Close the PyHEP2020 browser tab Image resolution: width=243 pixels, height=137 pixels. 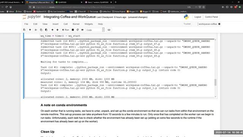pyautogui.click(x=82, y=2)
